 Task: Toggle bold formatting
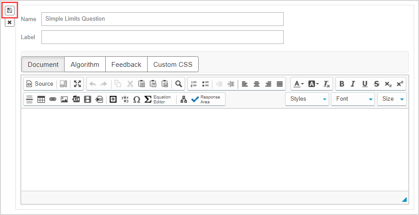coord(342,84)
